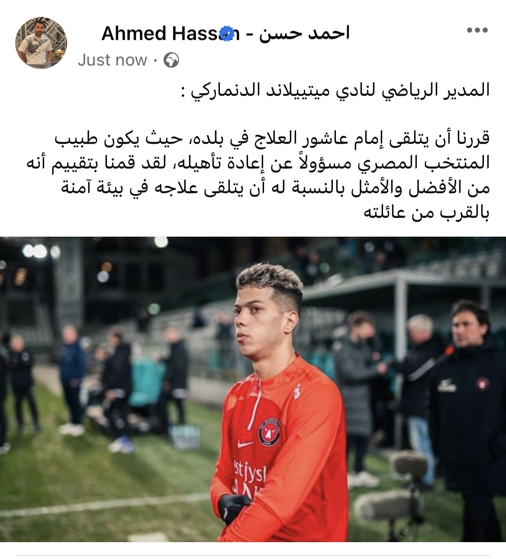Click the line starting "قررنا أن يتلقى إمام عاشور"

click(x=272, y=138)
